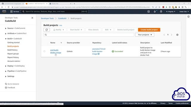Switch to the GitHub browser tab

[x=13, y=4]
